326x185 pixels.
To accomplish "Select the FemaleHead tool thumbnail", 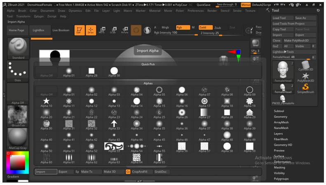I will coord(283,72).
